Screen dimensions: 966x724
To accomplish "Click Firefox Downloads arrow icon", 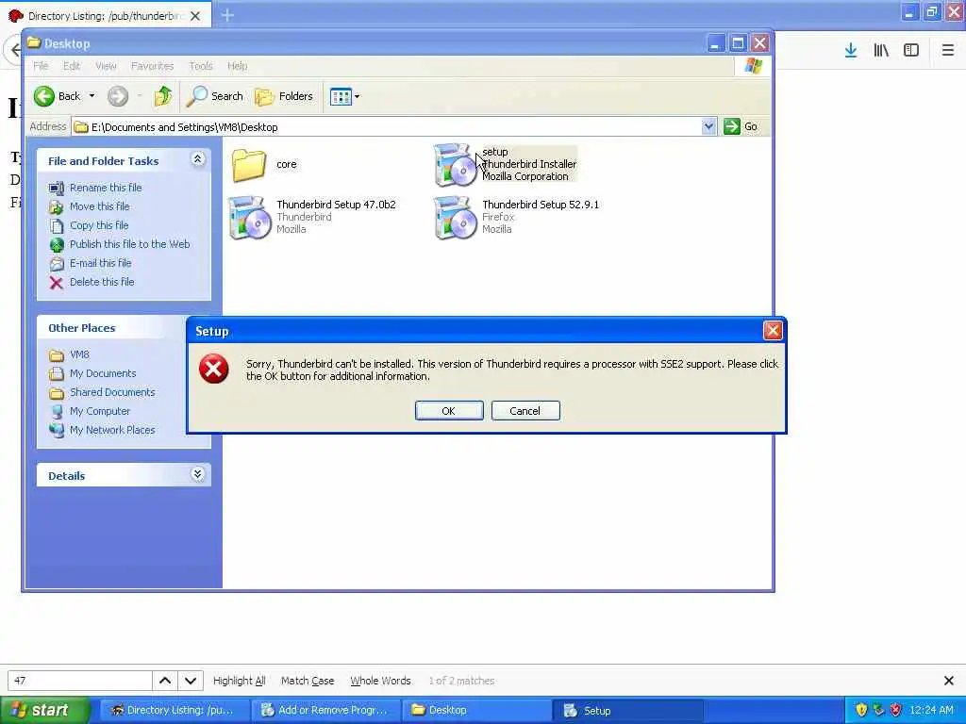I will tap(851, 51).
